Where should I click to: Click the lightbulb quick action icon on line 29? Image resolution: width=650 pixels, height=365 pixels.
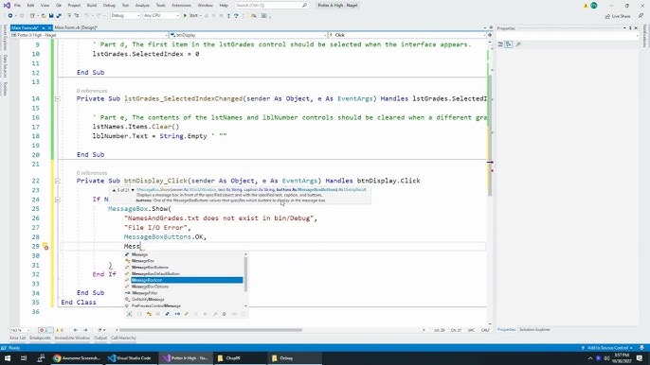pos(45,246)
